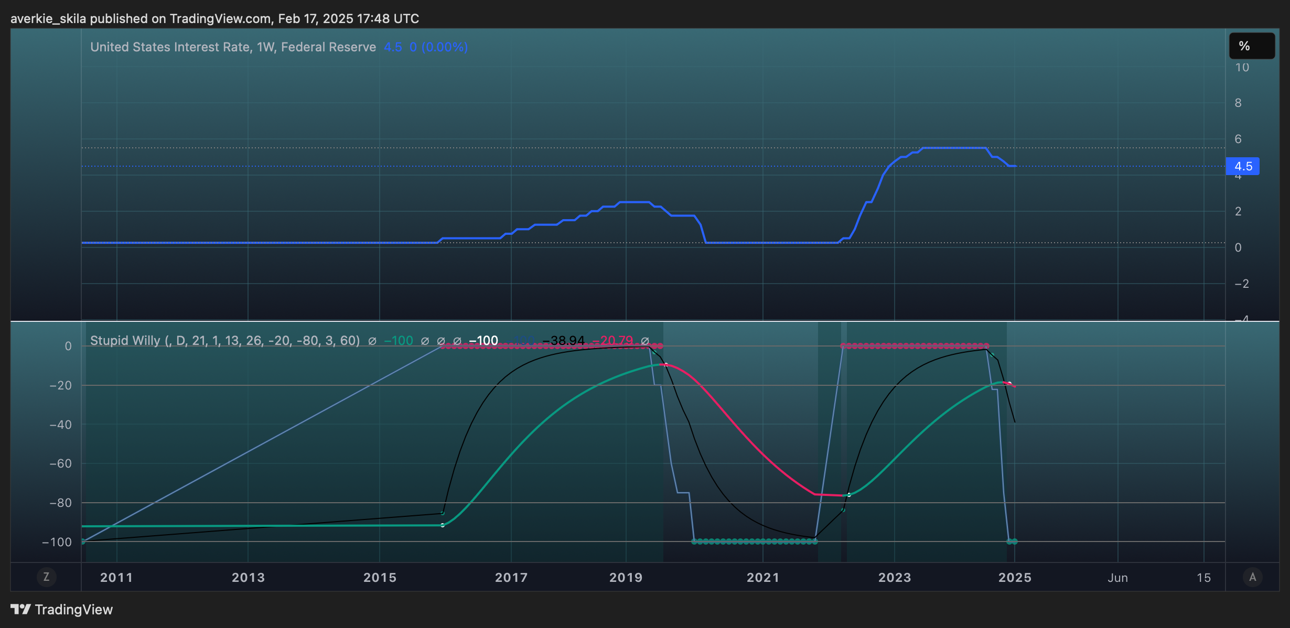The image size is (1290, 628).
Task: Click the green -100 indicator value
Action: click(399, 341)
